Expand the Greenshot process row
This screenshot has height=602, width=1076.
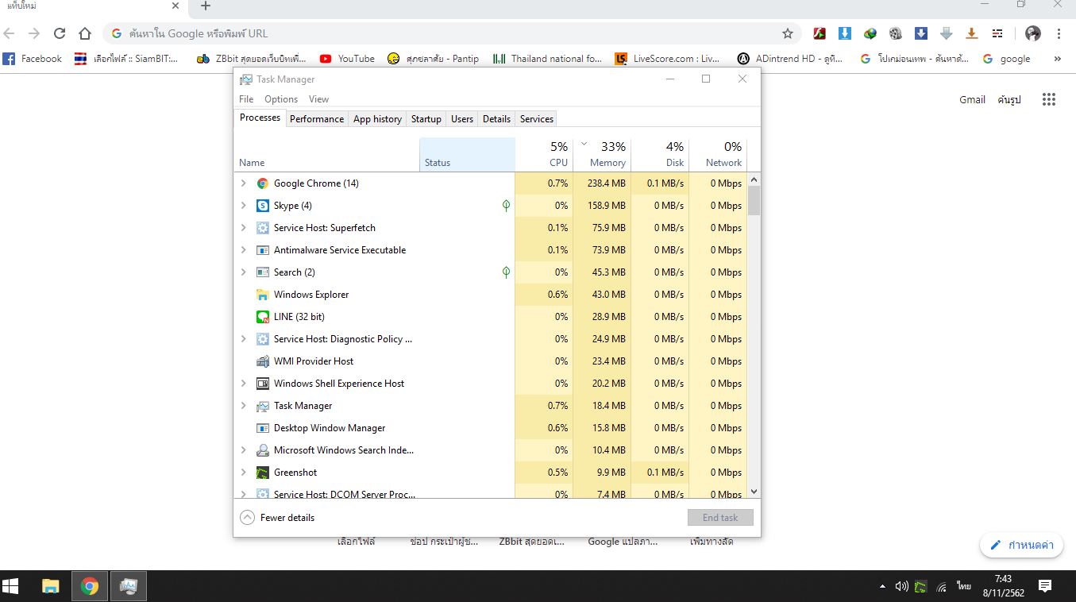(244, 473)
